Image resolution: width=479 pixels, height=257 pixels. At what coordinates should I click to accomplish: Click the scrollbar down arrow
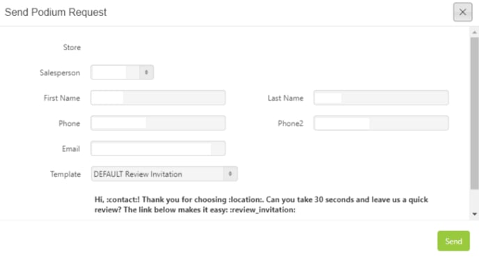pyautogui.click(x=474, y=215)
